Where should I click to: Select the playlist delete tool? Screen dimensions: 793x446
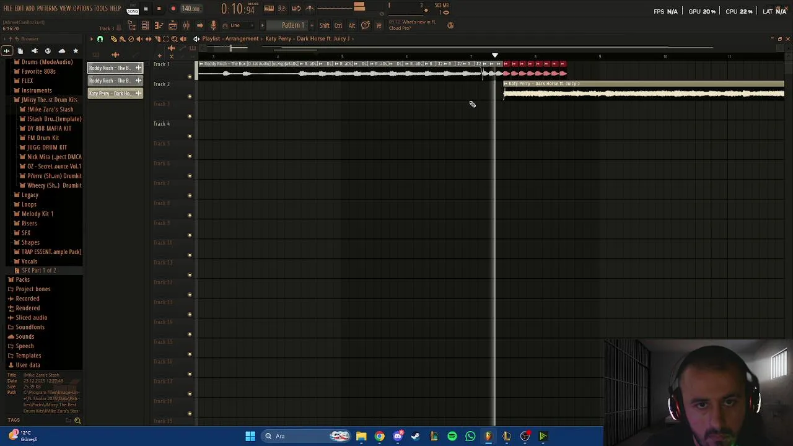click(x=131, y=39)
